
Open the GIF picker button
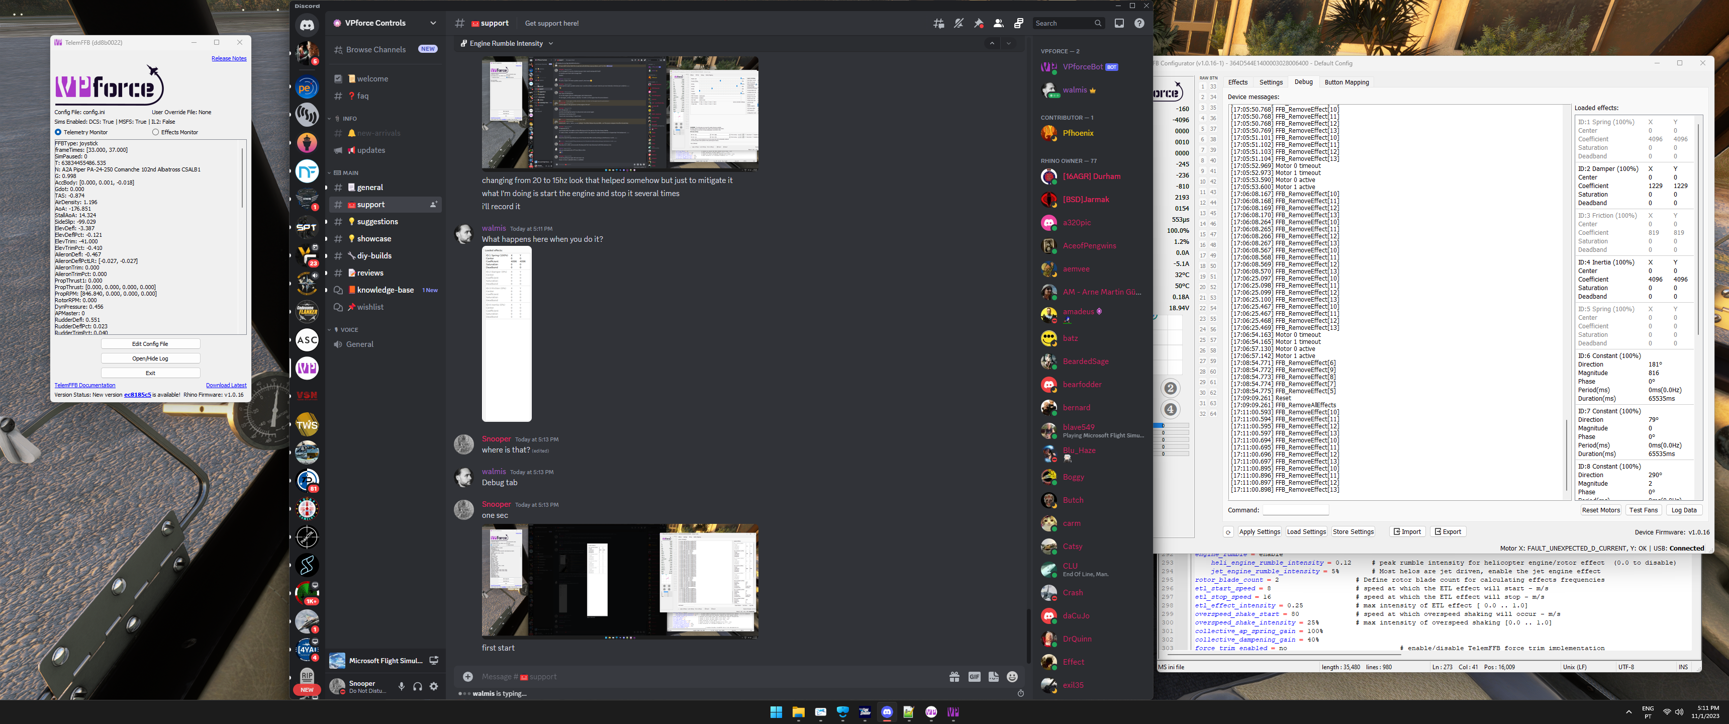(x=974, y=677)
